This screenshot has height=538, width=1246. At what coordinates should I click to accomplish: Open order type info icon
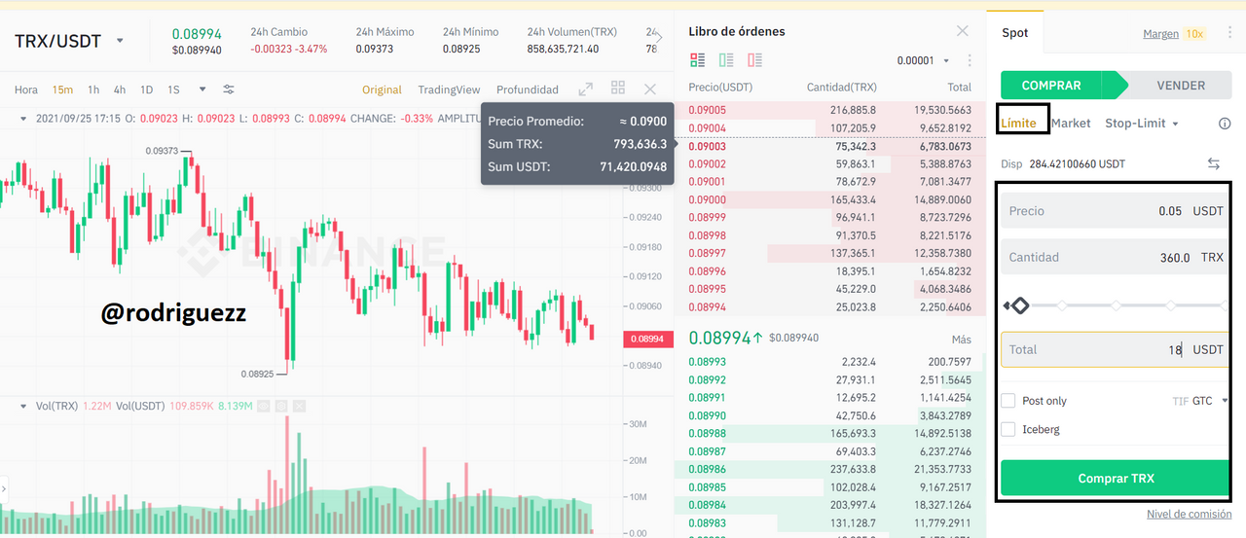coord(1225,124)
